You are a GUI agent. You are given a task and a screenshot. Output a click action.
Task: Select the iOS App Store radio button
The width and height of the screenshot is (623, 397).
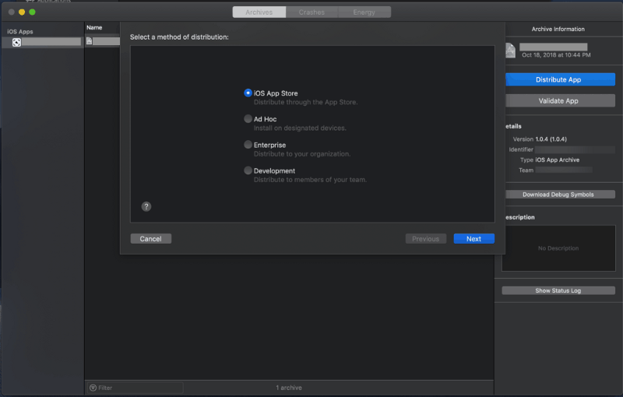248,93
